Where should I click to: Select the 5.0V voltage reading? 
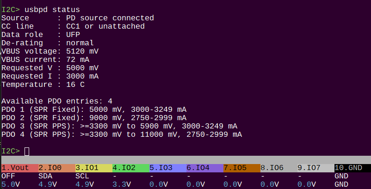point(11,184)
